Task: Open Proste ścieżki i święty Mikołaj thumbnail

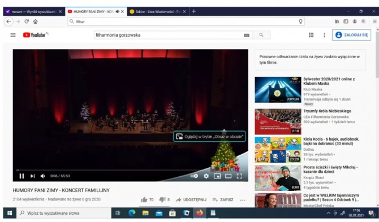Action: (x=278, y=178)
